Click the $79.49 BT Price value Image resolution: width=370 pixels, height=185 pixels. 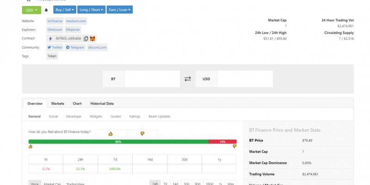coord(307,141)
